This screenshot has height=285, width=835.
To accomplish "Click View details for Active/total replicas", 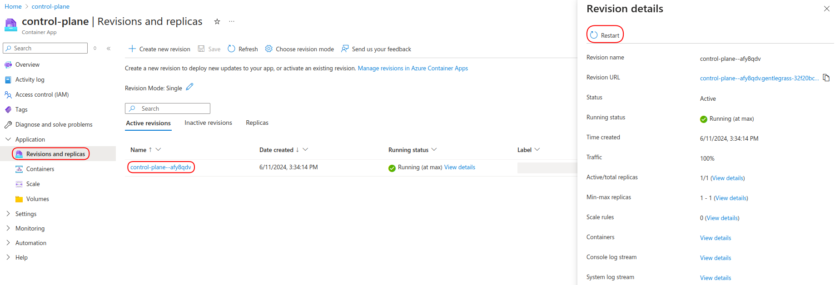I will [728, 178].
